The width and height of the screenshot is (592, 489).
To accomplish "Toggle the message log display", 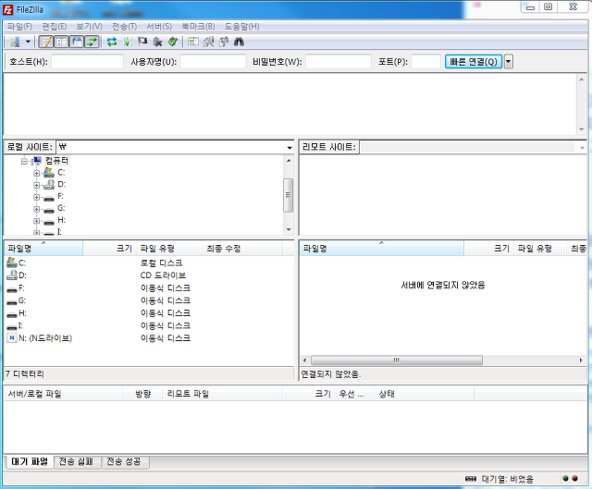I will (x=46, y=42).
